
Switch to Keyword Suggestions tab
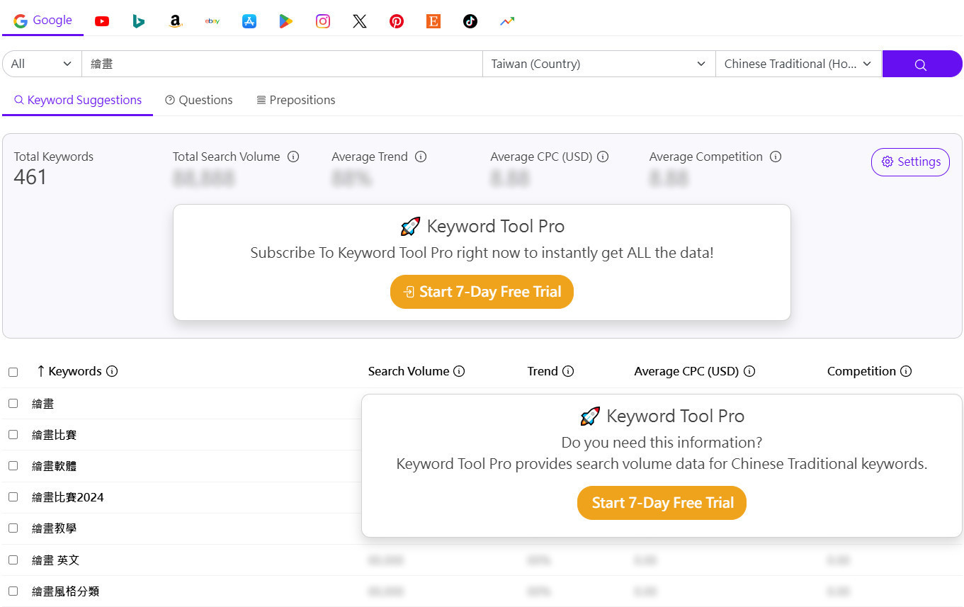[x=78, y=100]
